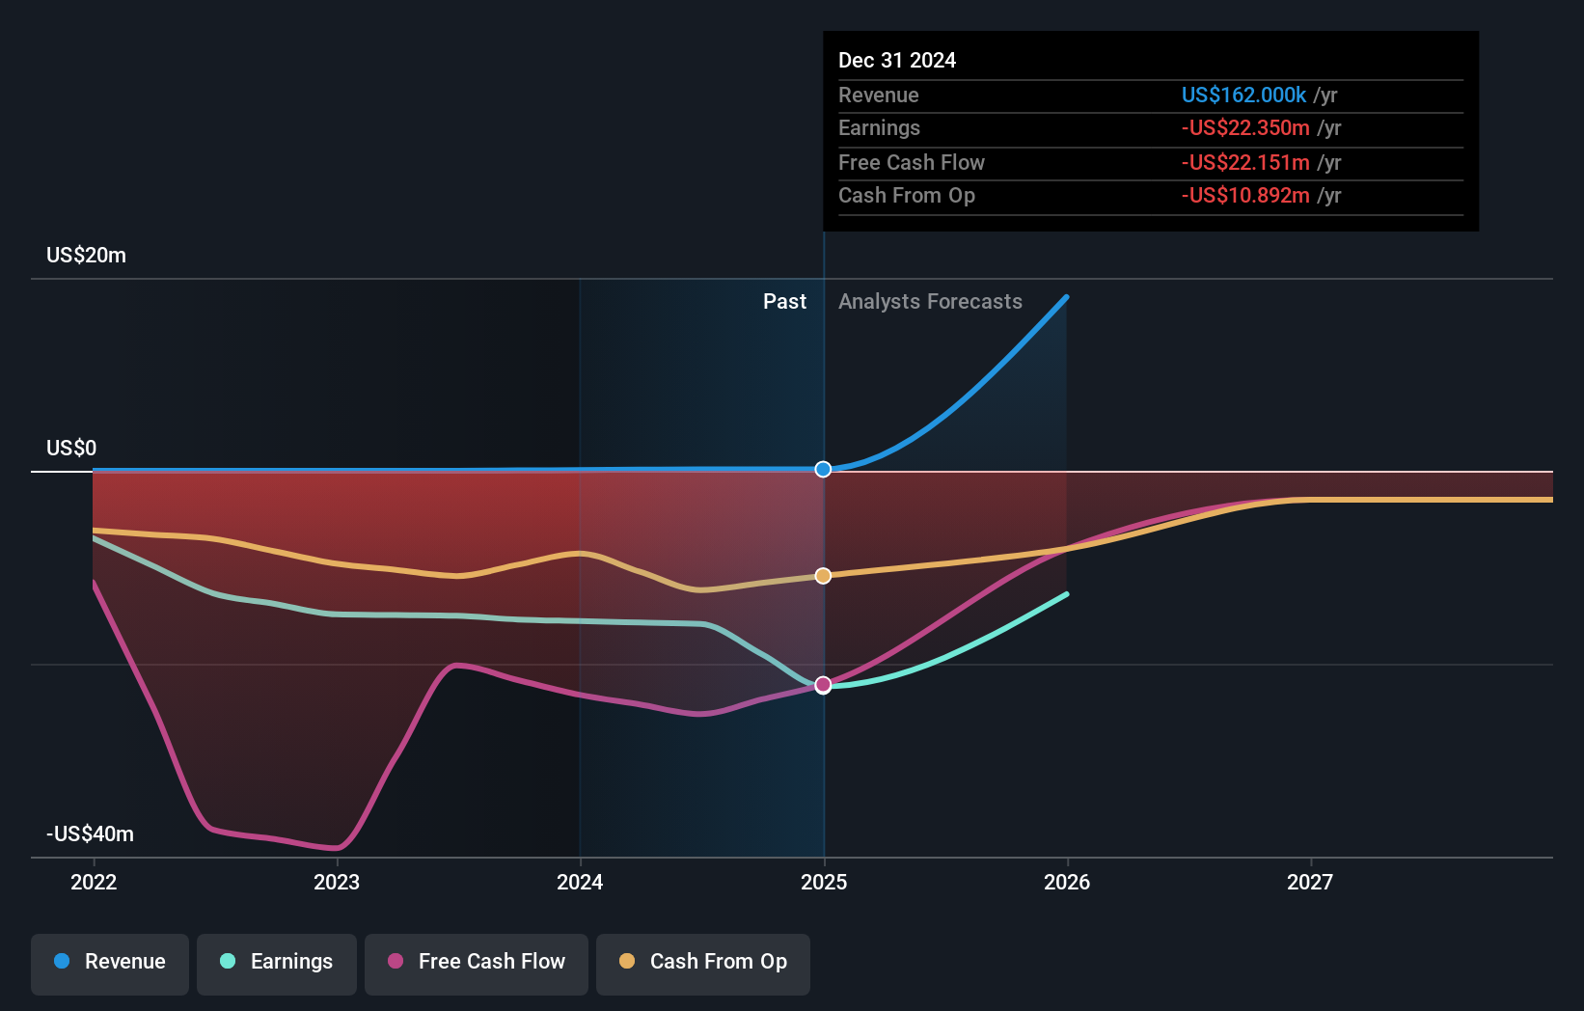The width and height of the screenshot is (1584, 1011).
Task: Click the Analysts Forecasts label
Action: [930, 301]
